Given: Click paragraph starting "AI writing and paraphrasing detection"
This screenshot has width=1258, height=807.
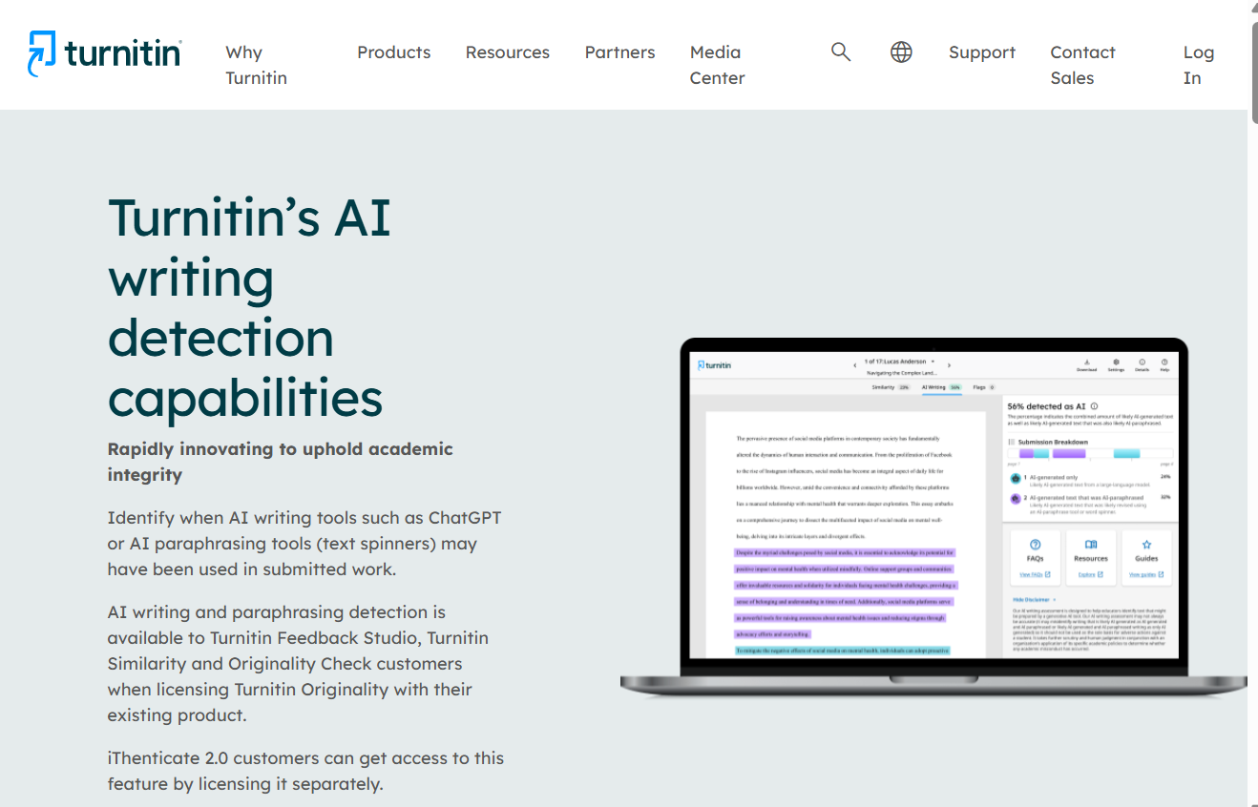Looking at the screenshot, I should pos(298,664).
